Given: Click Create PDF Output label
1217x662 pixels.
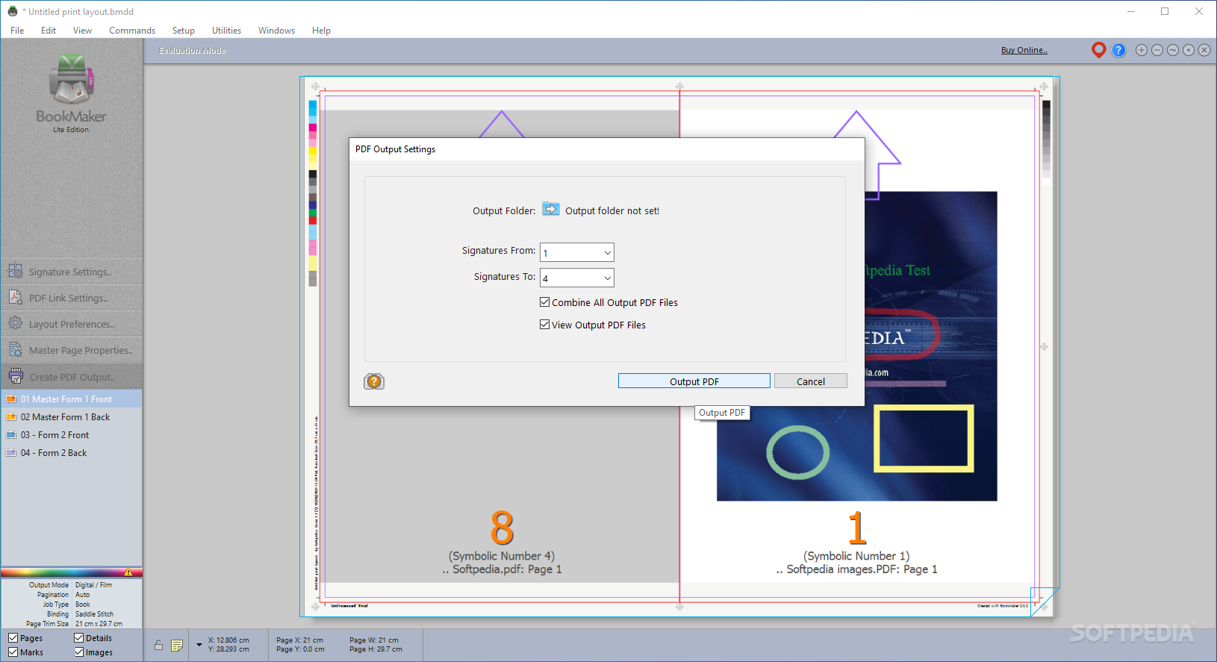Looking at the screenshot, I should pyautogui.click(x=72, y=377).
